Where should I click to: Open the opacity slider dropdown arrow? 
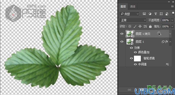(172, 20)
